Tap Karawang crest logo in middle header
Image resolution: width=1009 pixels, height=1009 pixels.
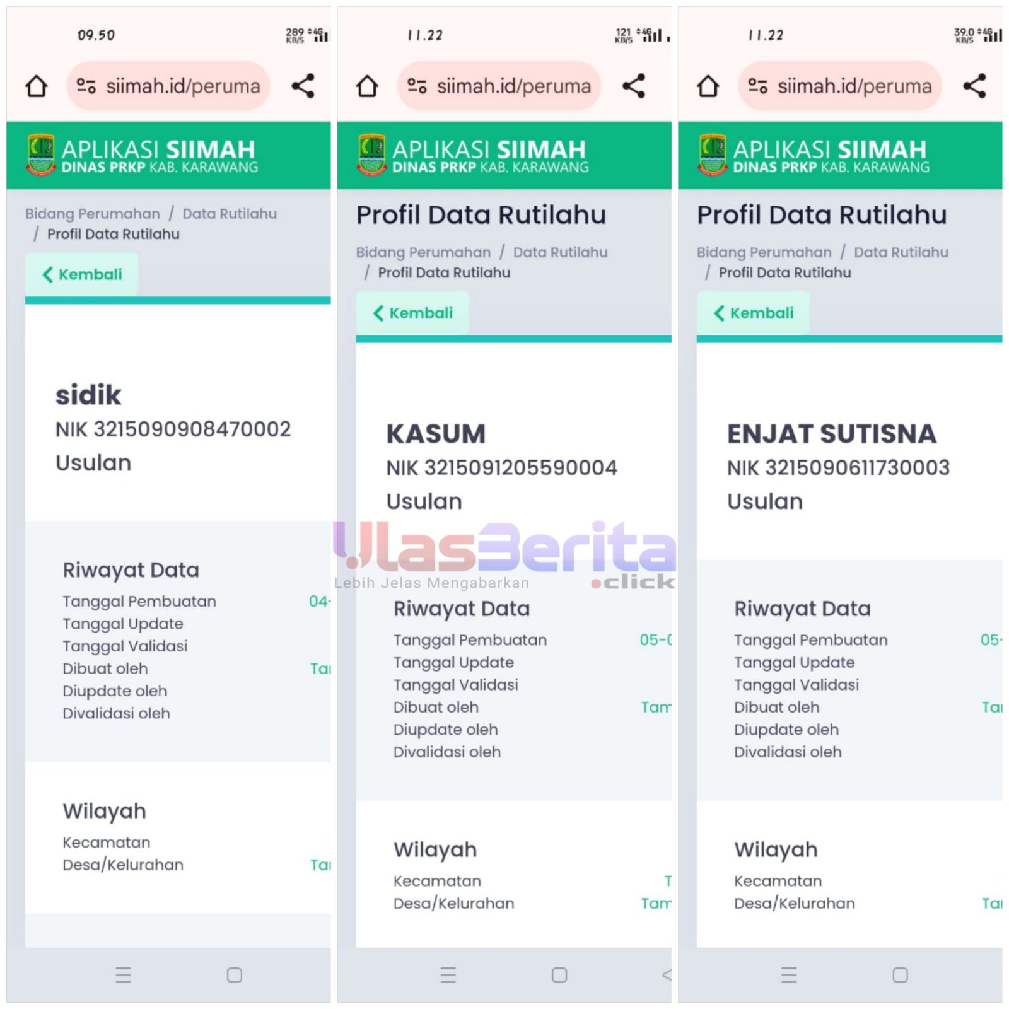pos(371,155)
